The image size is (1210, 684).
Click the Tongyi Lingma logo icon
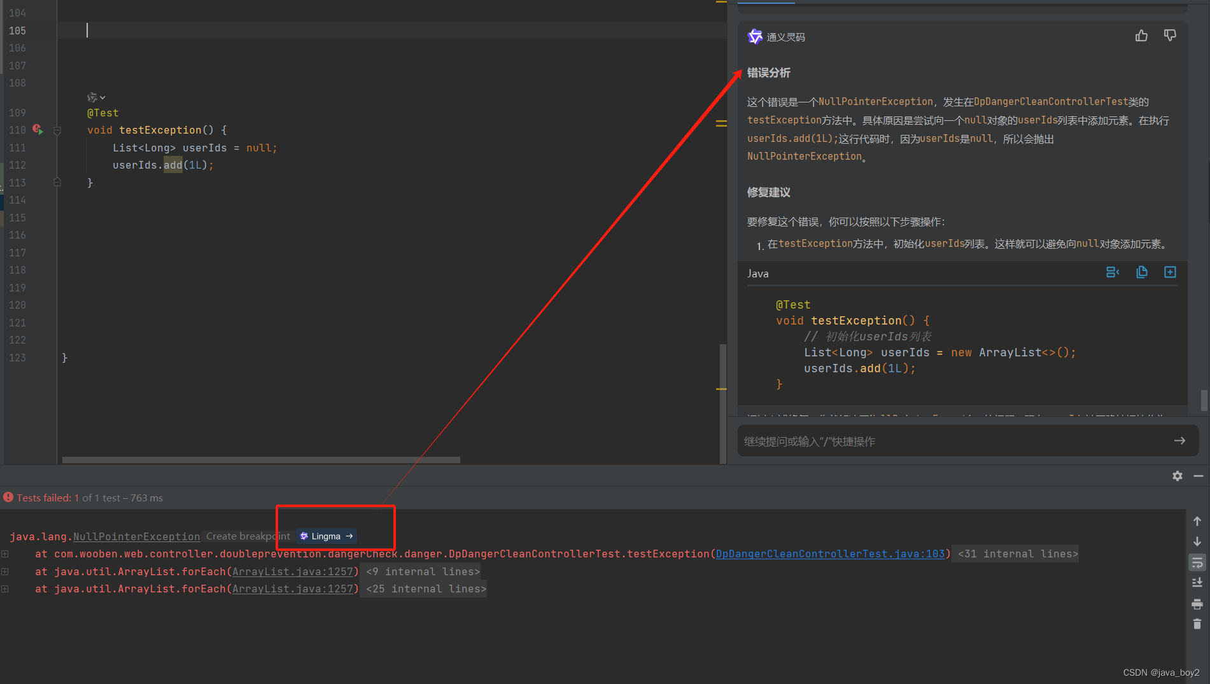(x=755, y=37)
